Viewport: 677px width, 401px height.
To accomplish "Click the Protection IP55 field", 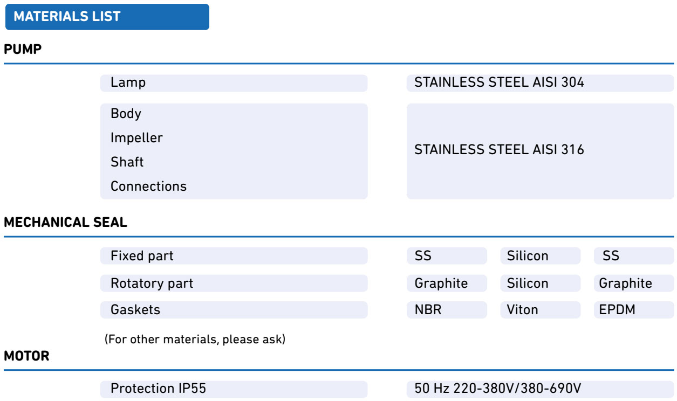I will tap(234, 389).
